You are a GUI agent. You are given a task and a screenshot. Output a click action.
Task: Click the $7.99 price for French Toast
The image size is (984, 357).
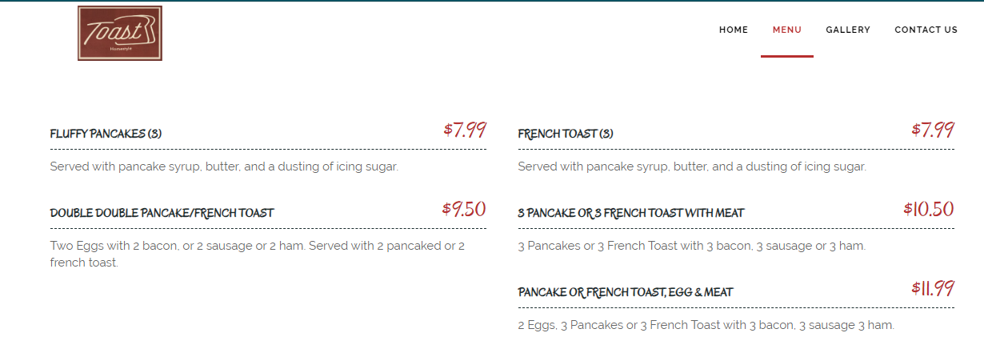coord(933,130)
